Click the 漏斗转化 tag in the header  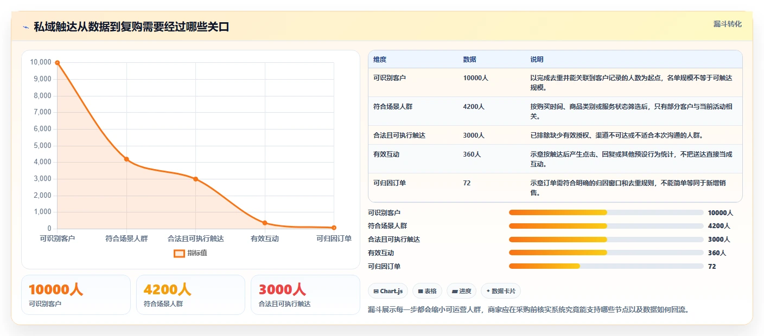728,24
